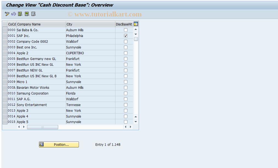Select the row for company code 0000

[5, 30]
